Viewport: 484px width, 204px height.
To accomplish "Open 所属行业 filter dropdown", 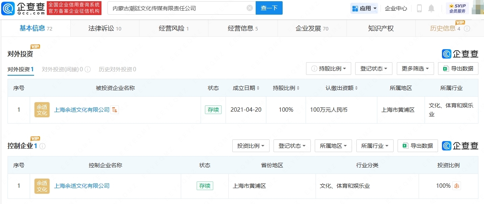I will pyautogui.click(x=375, y=146).
